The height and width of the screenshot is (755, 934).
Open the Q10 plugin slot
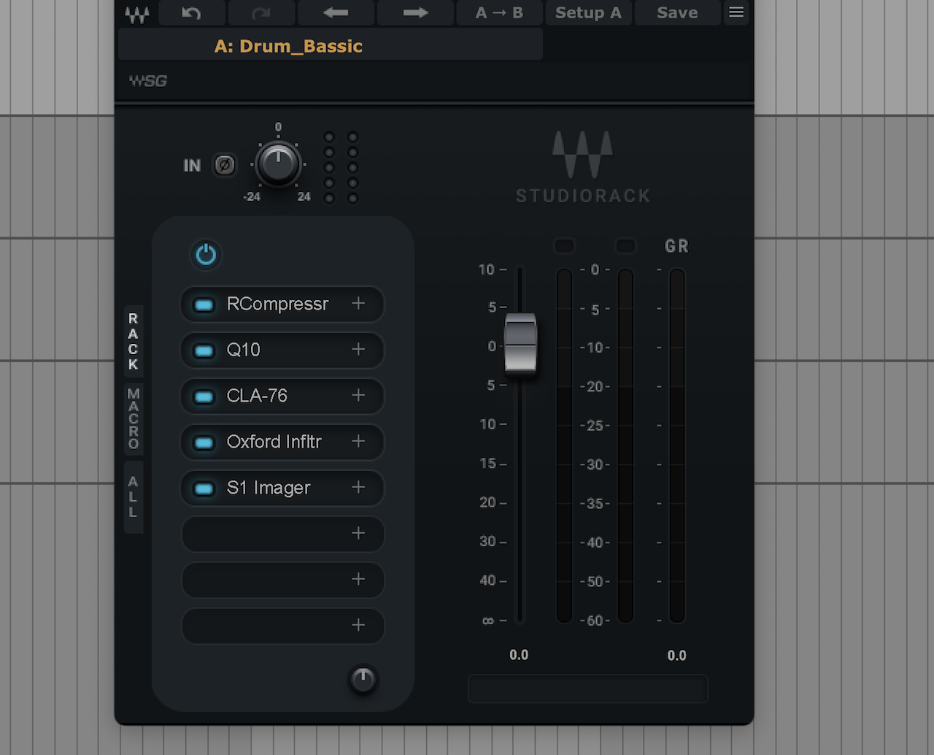coord(282,350)
